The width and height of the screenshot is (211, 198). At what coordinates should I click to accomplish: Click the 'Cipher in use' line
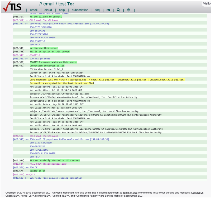[x=57, y=73]
